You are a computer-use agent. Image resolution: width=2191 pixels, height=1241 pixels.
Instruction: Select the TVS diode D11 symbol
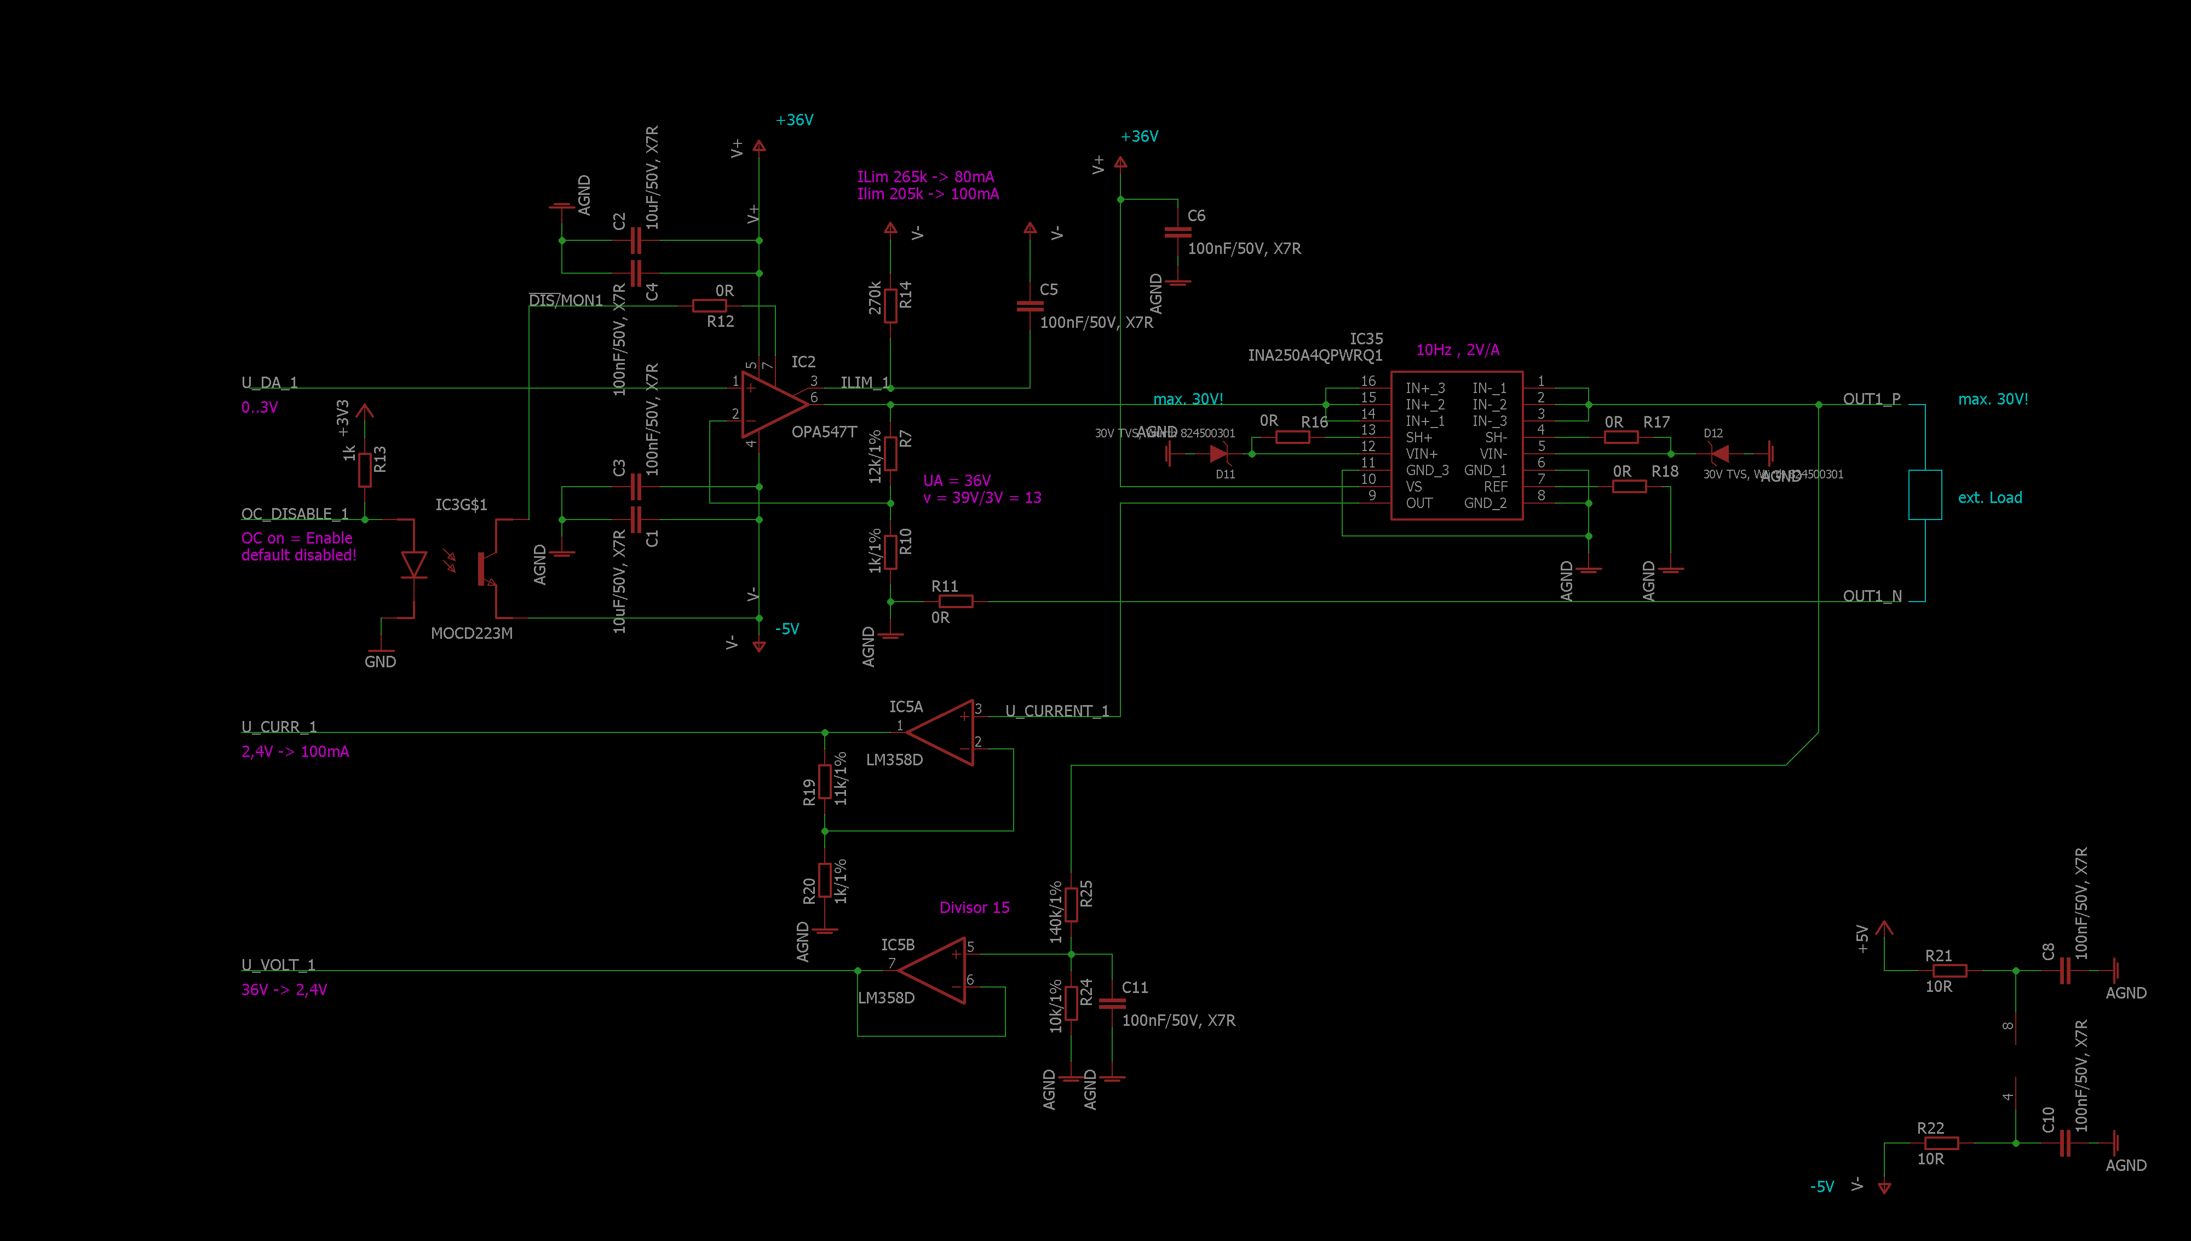click(x=1218, y=453)
